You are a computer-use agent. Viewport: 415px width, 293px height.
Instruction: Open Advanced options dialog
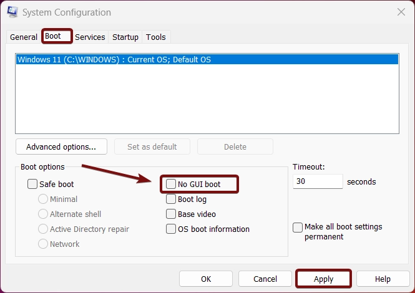(x=61, y=146)
